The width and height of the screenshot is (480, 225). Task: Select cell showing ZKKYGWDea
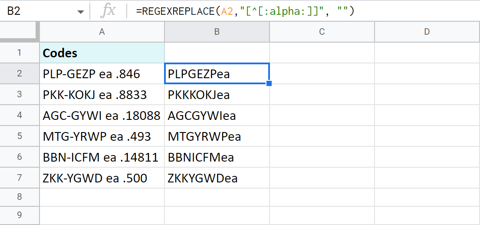(x=217, y=178)
